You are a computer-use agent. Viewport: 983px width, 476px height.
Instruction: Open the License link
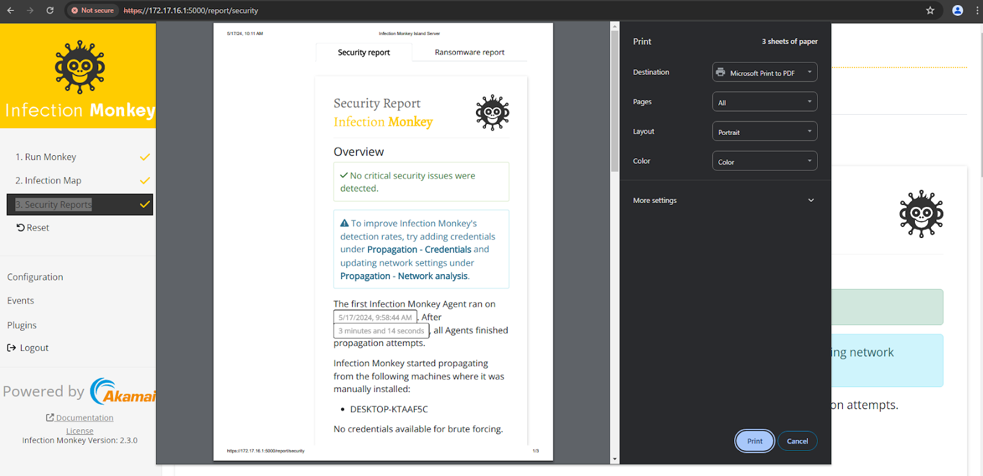pyautogui.click(x=80, y=431)
